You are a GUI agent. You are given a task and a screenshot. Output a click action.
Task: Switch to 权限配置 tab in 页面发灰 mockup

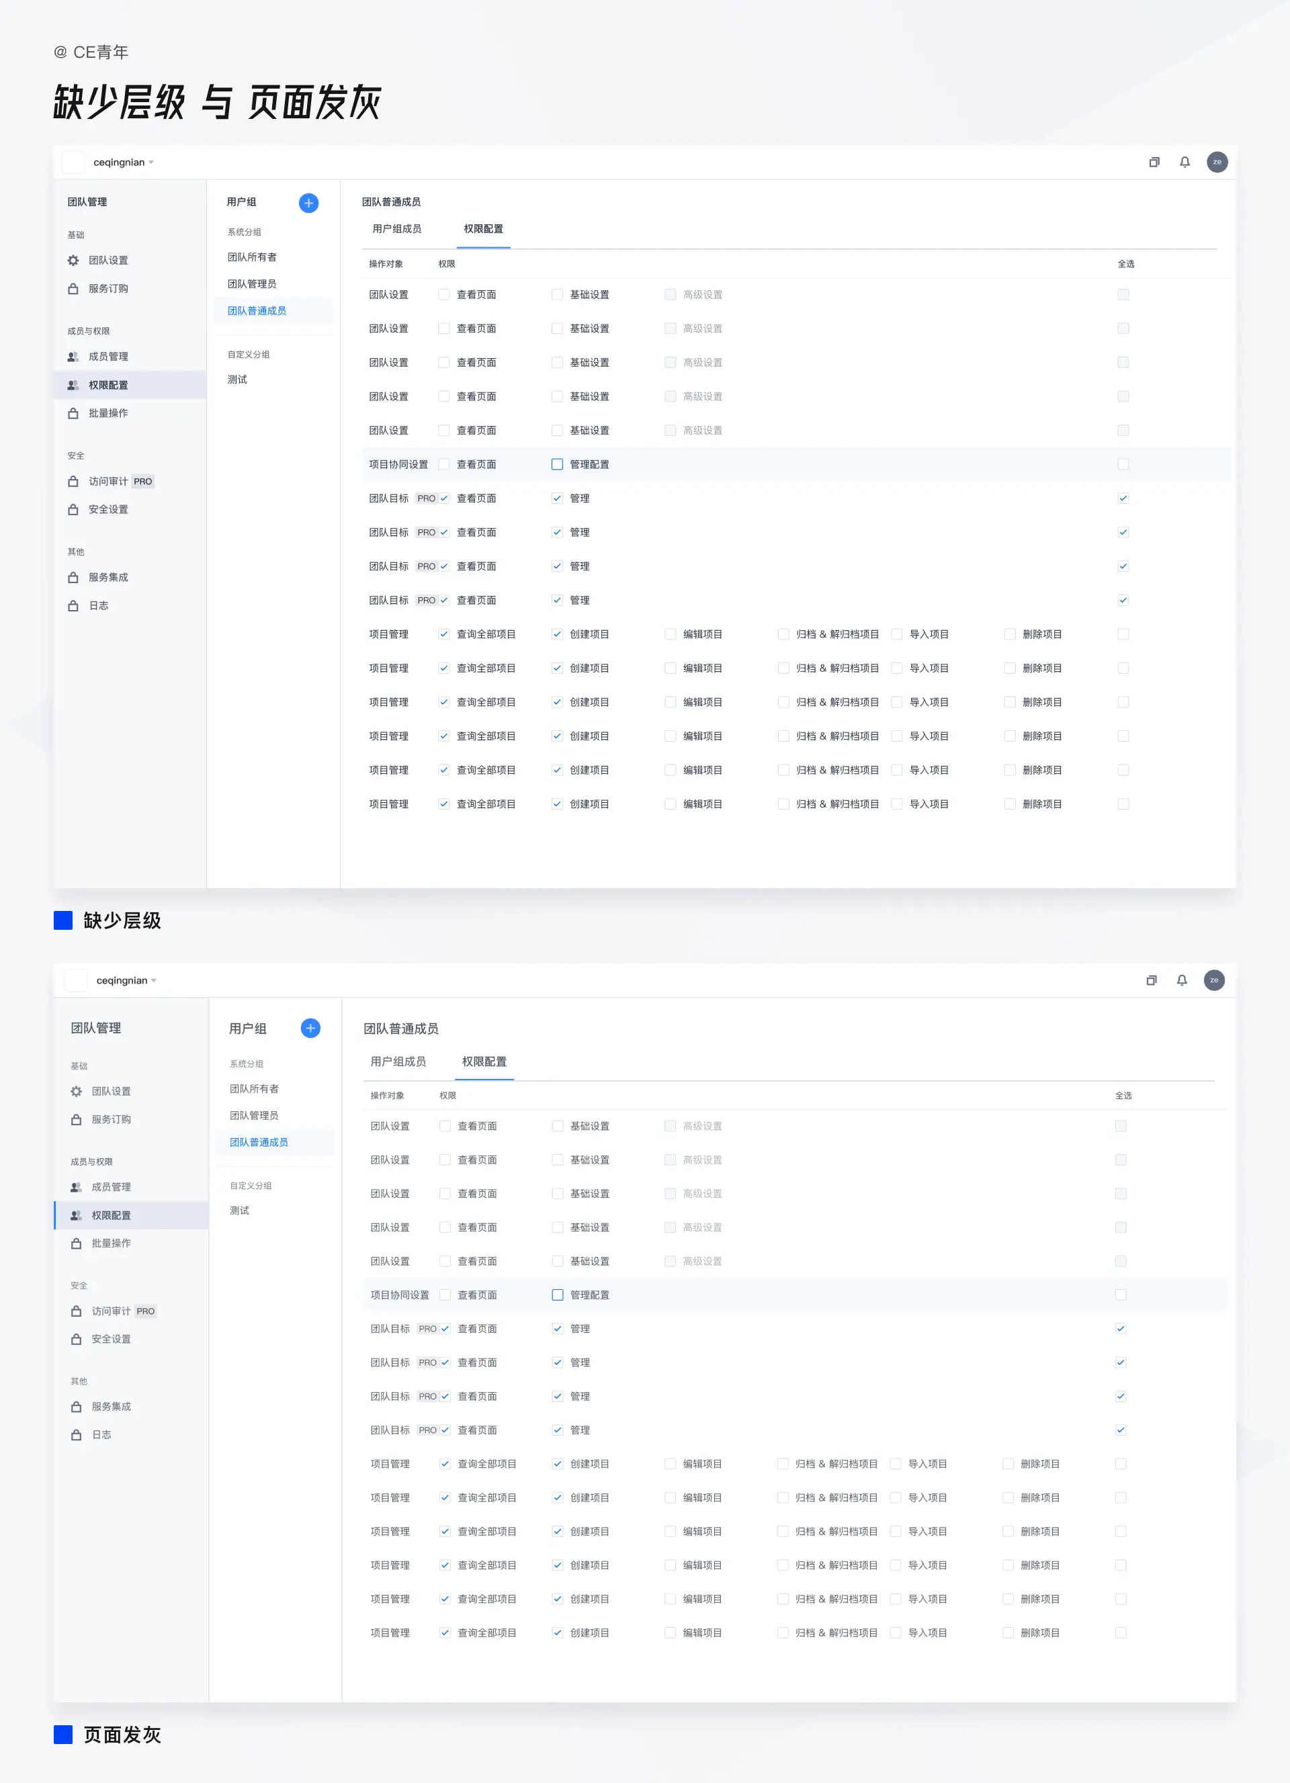[484, 1061]
